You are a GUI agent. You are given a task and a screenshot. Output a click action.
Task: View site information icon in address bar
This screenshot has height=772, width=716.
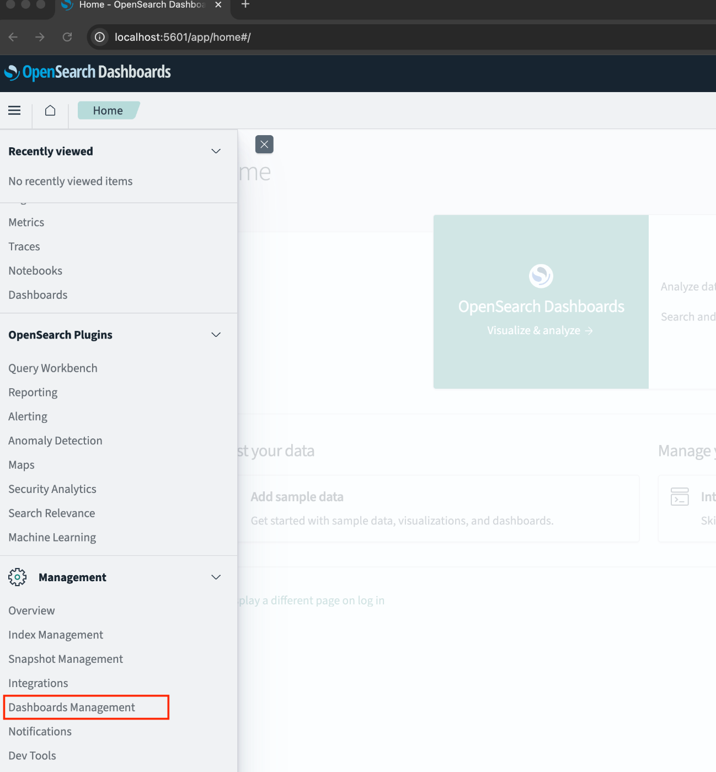[100, 37]
